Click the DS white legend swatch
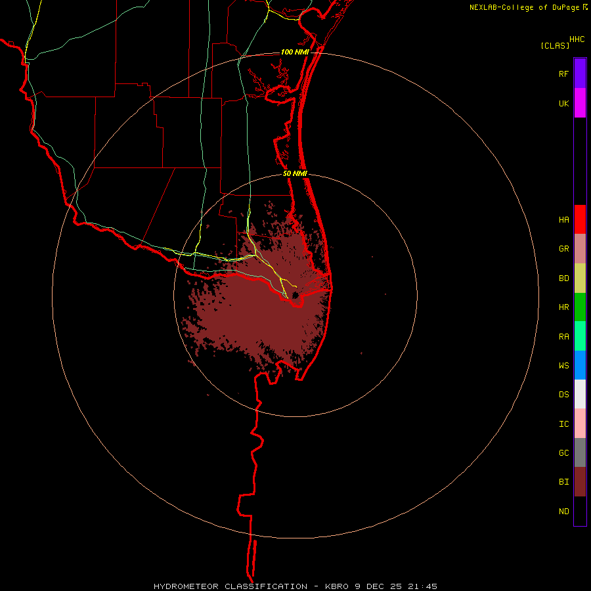 point(580,394)
